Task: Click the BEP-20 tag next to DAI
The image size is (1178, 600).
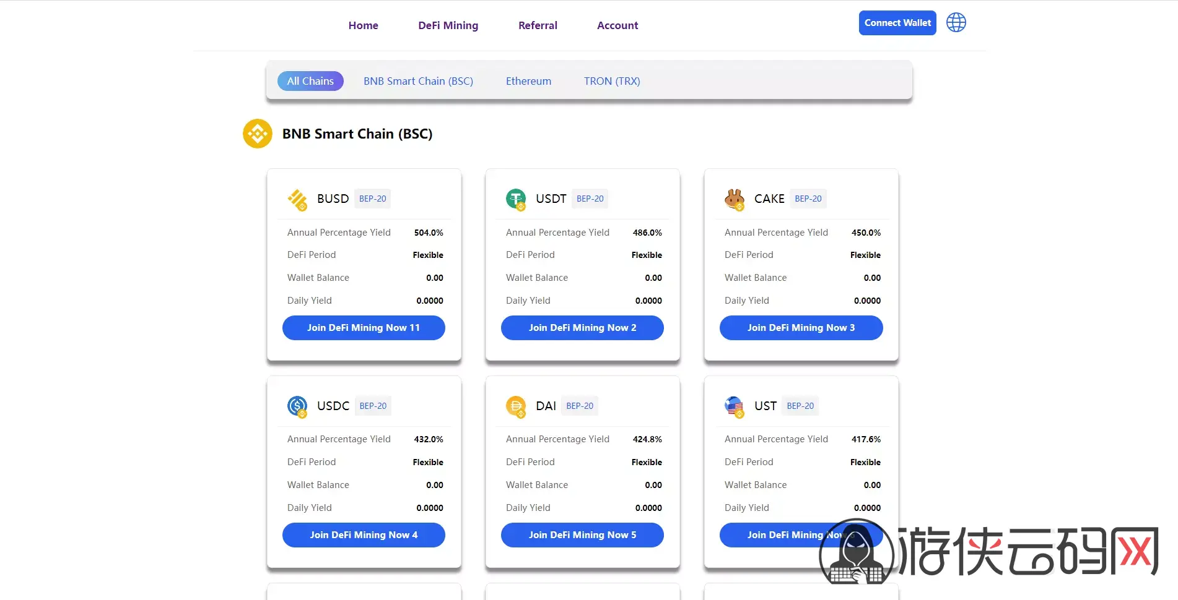Action: [580, 406]
